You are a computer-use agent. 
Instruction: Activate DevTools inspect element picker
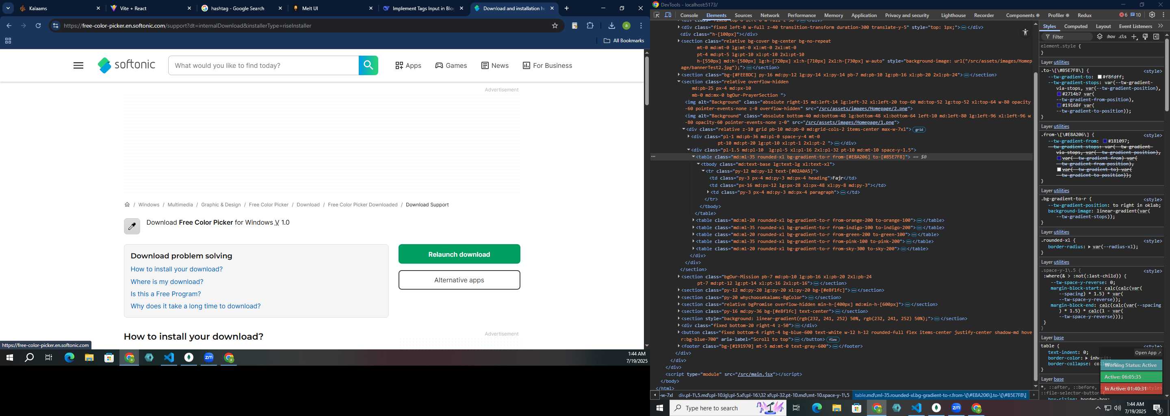point(656,15)
